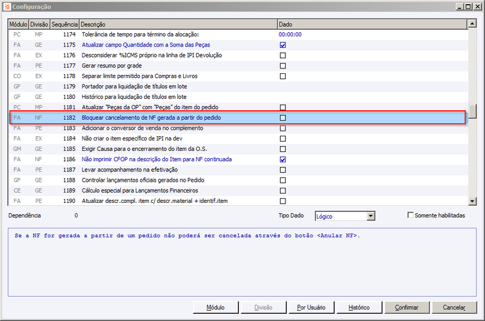Select row Bloquear cancelamento de NF gerada
This screenshot has height=321, width=485.
pos(238,117)
